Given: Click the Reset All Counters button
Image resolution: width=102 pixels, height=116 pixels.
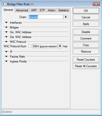Looking at the screenshot, I should [x=86, y=66].
